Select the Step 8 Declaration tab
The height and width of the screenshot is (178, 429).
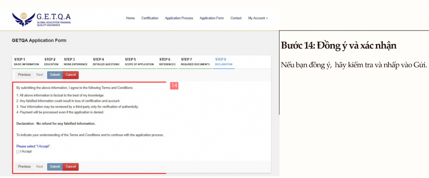point(224,62)
